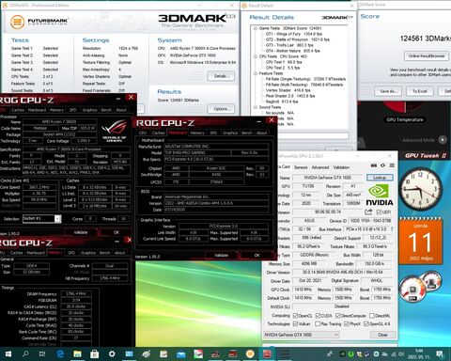Click the Close button at GPU-Z bottom
The image size is (451, 361).
point(382,335)
